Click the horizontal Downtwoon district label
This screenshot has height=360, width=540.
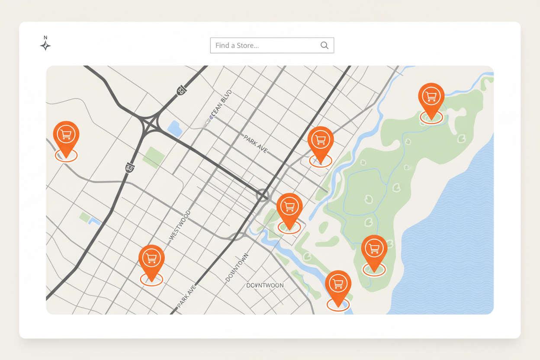coord(265,286)
